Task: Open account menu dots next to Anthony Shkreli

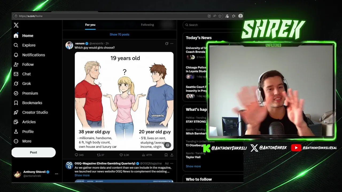Action: click(56, 174)
